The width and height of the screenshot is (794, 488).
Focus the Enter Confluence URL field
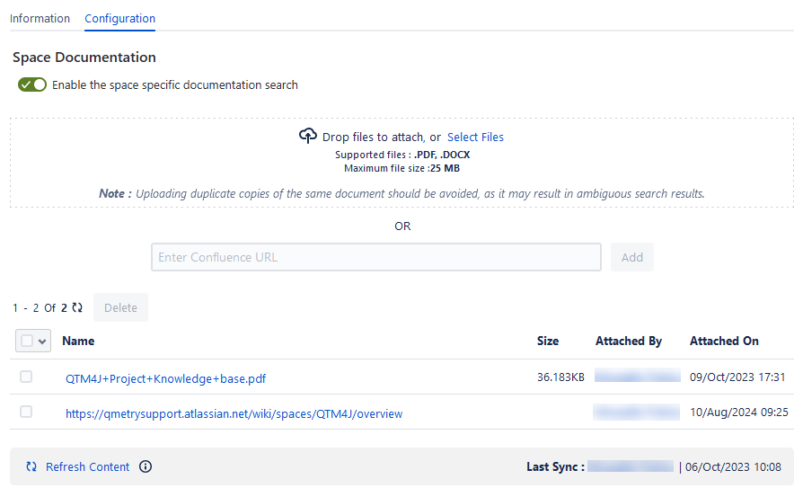click(x=375, y=257)
